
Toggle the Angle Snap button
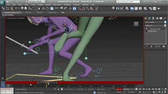[83, 8]
